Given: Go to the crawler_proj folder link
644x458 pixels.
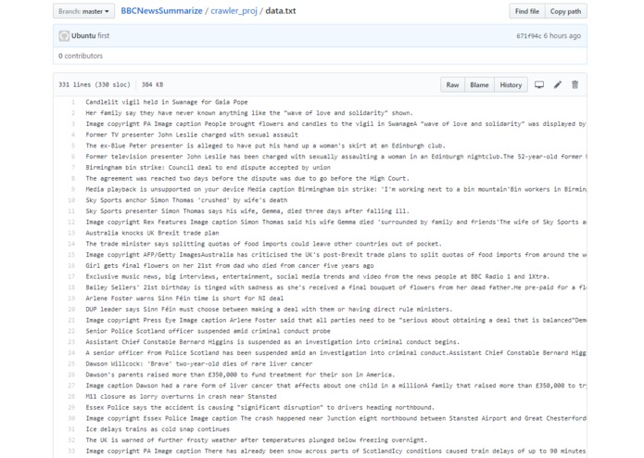Looking at the screenshot, I should 234,11.
